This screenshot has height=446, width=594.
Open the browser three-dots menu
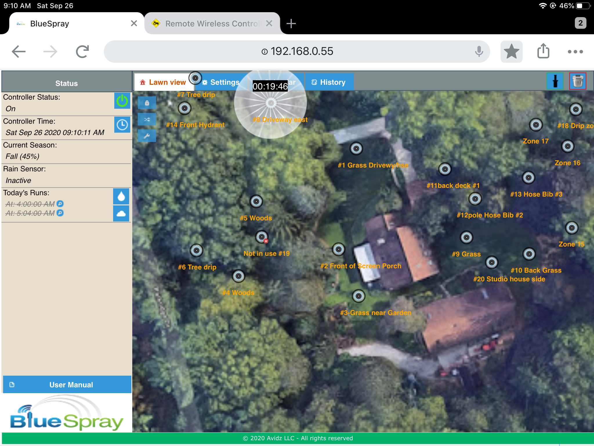pos(575,52)
